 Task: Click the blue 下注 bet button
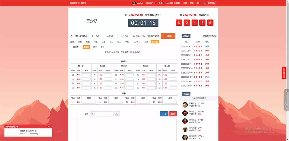pos(164,114)
